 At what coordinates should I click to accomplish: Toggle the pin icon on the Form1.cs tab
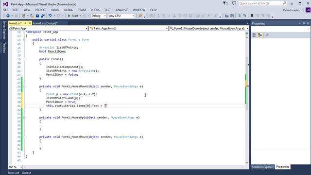25,23
